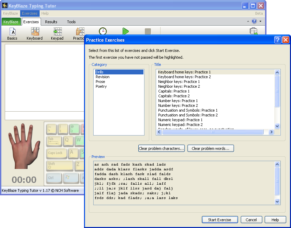This screenshot has height=228, width=291.
Task: Click Title list vertical scrollbar thumb
Action: pyautogui.click(x=277, y=91)
